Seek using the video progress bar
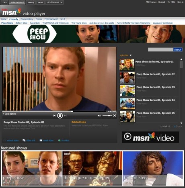This screenshot has height=188, width=185. [54, 111]
